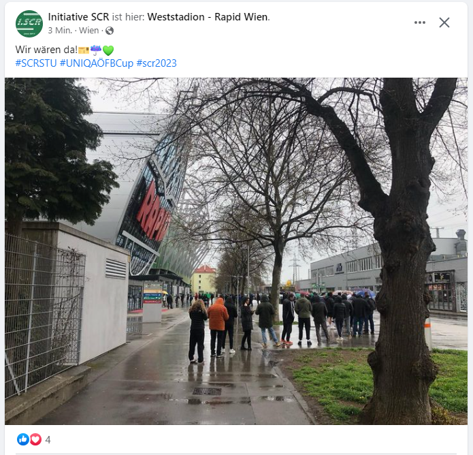
Task: Click the globe public audience icon
Action: (110, 31)
